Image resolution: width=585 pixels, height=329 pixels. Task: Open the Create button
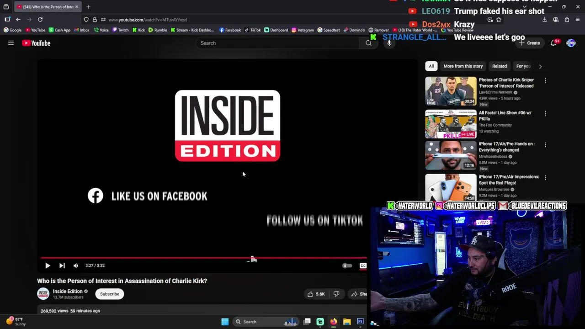point(530,43)
